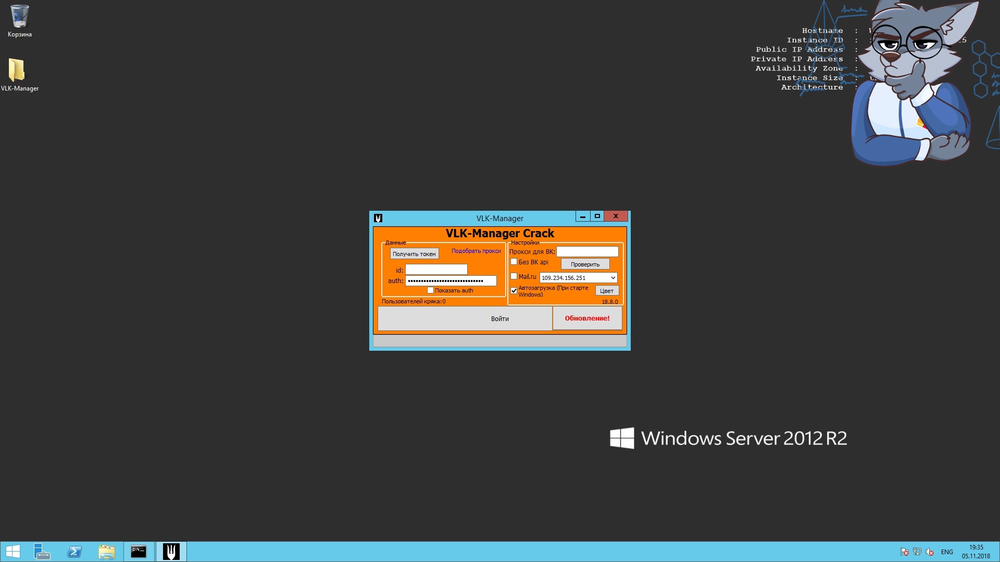Expand the 109.234.156.251 IP dropdown
Image resolution: width=1000 pixels, height=562 pixels.
tap(613, 278)
